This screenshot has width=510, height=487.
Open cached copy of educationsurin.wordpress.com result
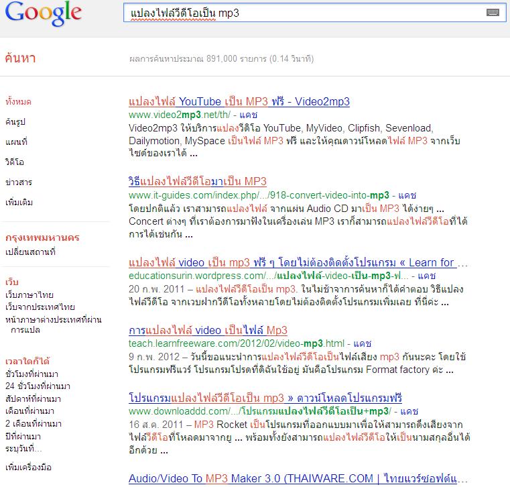point(426,276)
